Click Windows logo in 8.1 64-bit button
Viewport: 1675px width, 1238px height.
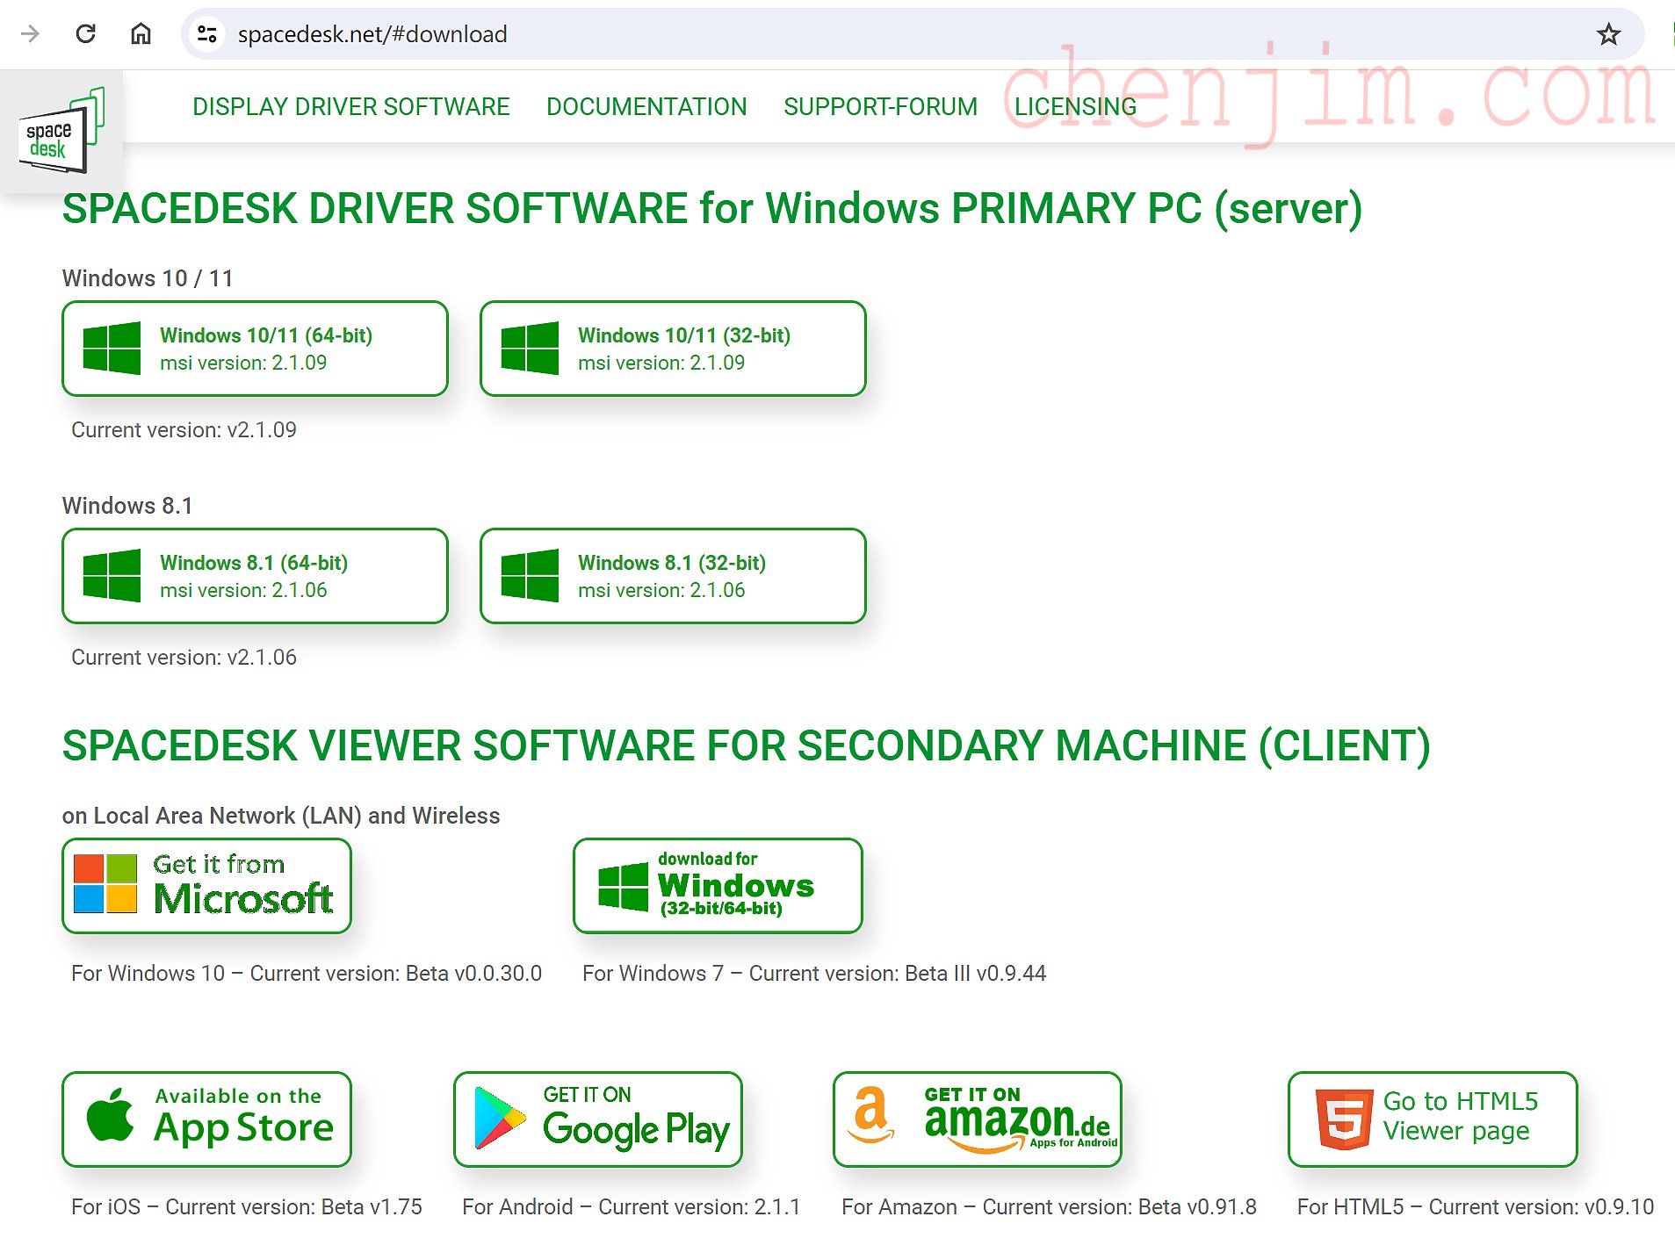point(112,576)
